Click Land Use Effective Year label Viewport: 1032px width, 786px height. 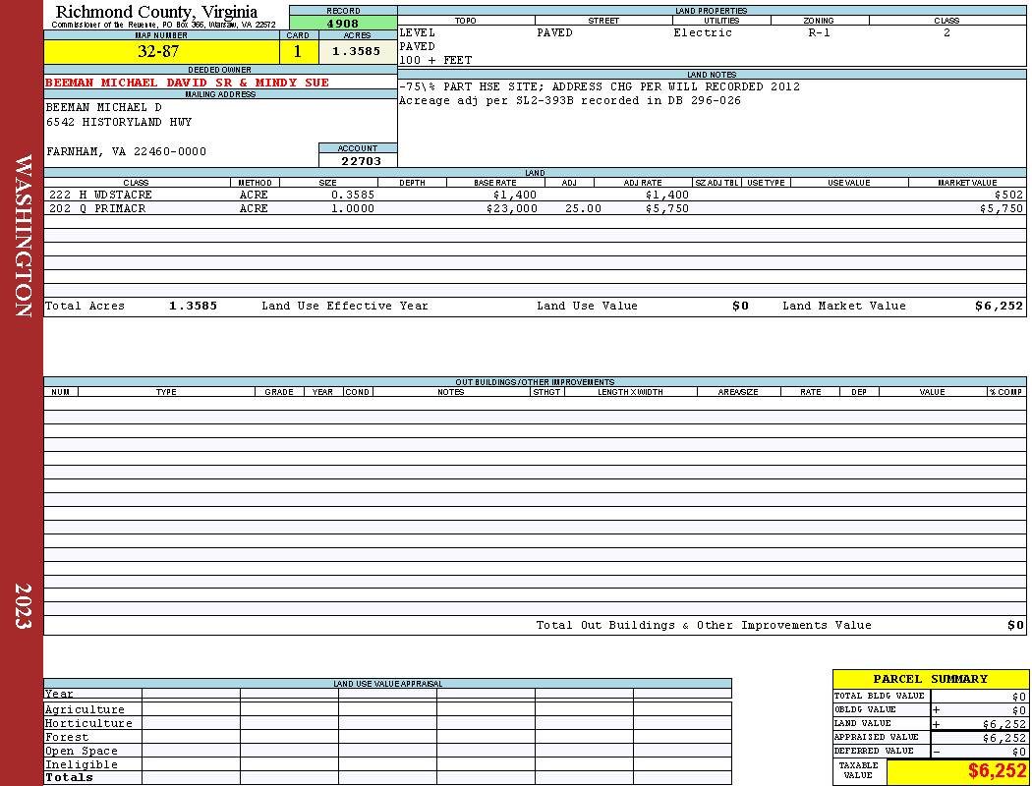click(x=345, y=306)
